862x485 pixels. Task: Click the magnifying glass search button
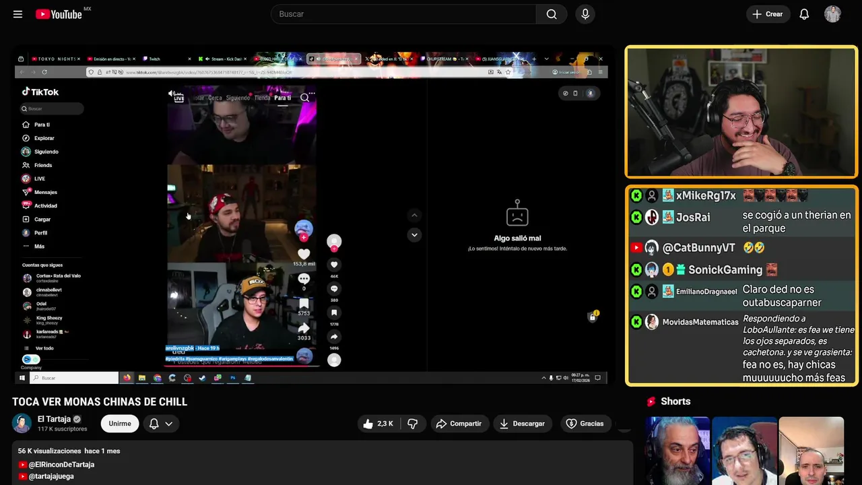[x=552, y=14]
